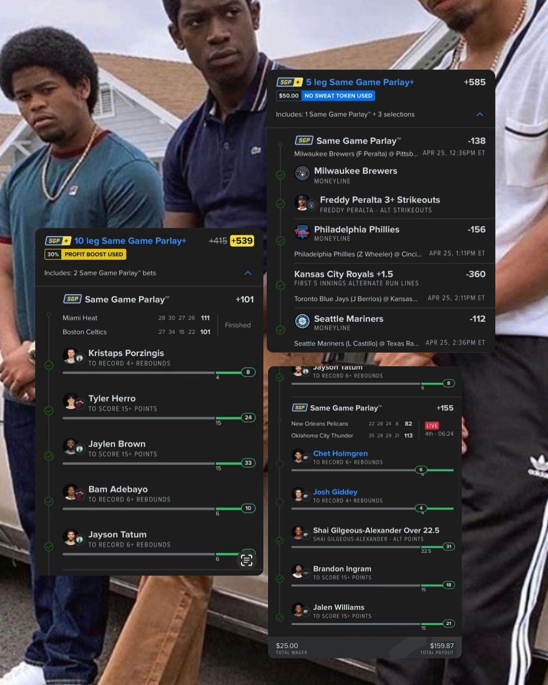
Task: Tap the No Sweat Token Used badge
Action: click(x=338, y=96)
